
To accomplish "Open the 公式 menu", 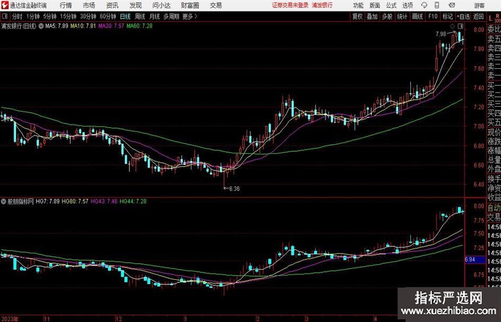I will pyautogui.click(x=391, y=5).
